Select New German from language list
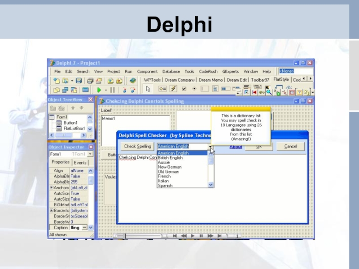This screenshot has height=269, width=359. tap(170, 167)
